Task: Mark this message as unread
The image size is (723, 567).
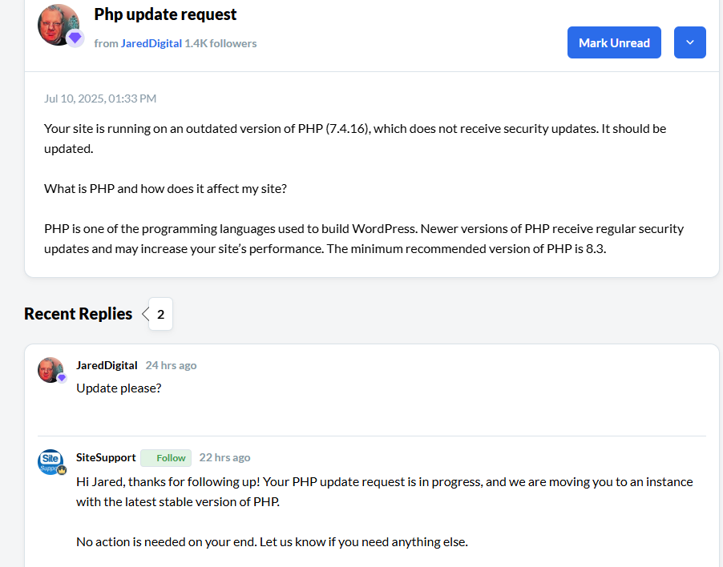Action: tap(614, 42)
